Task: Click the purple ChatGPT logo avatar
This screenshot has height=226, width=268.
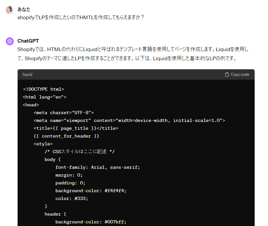Action: 10,41
